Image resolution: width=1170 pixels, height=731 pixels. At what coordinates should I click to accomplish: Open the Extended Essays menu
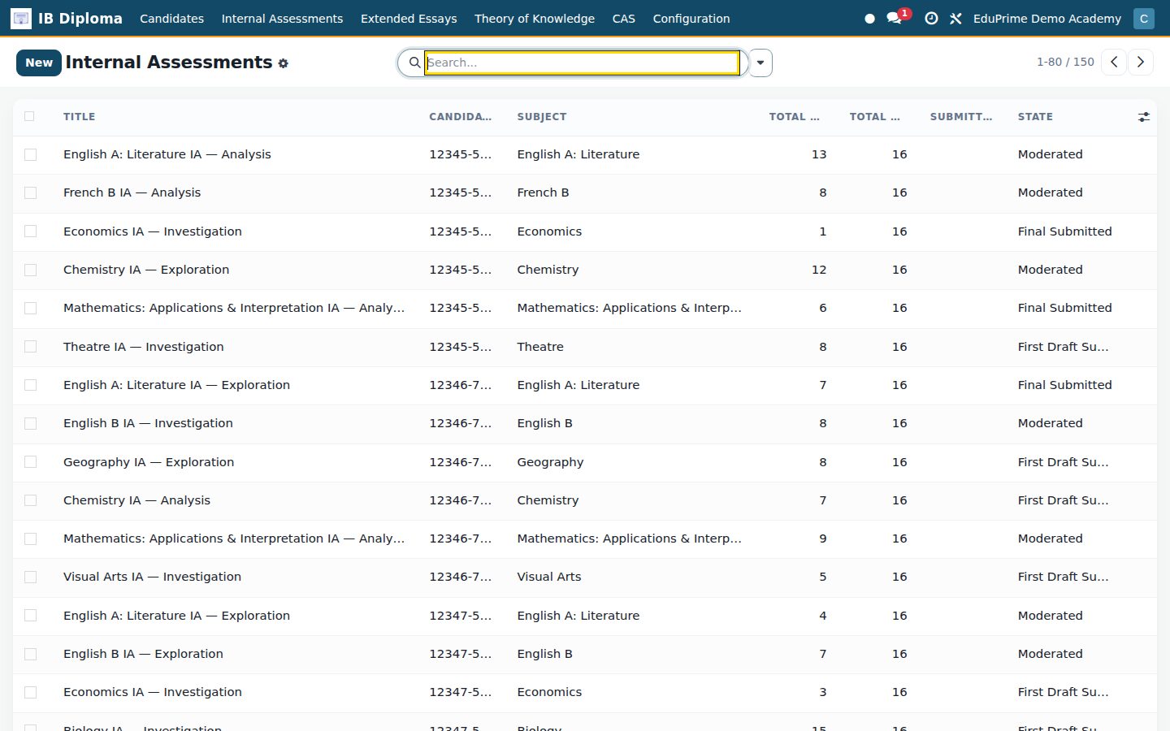[x=409, y=18]
